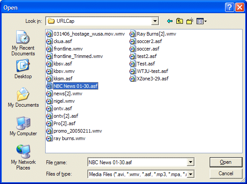Select the file name soccer.asf
The width and height of the screenshot is (247, 184).
coord(148,49)
